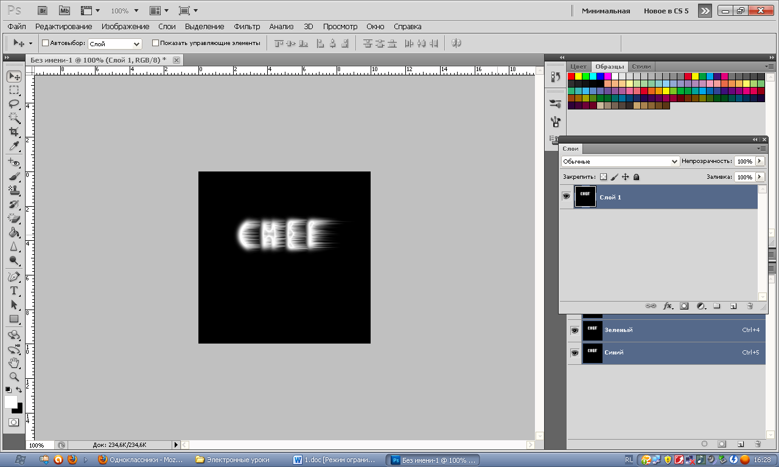Image resolution: width=779 pixels, height=467 pixels.
Task: Select the Crop tool
Action: point(14,132)
